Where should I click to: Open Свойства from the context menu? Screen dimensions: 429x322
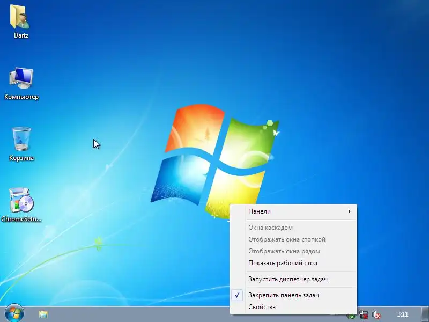pos(293,307)
